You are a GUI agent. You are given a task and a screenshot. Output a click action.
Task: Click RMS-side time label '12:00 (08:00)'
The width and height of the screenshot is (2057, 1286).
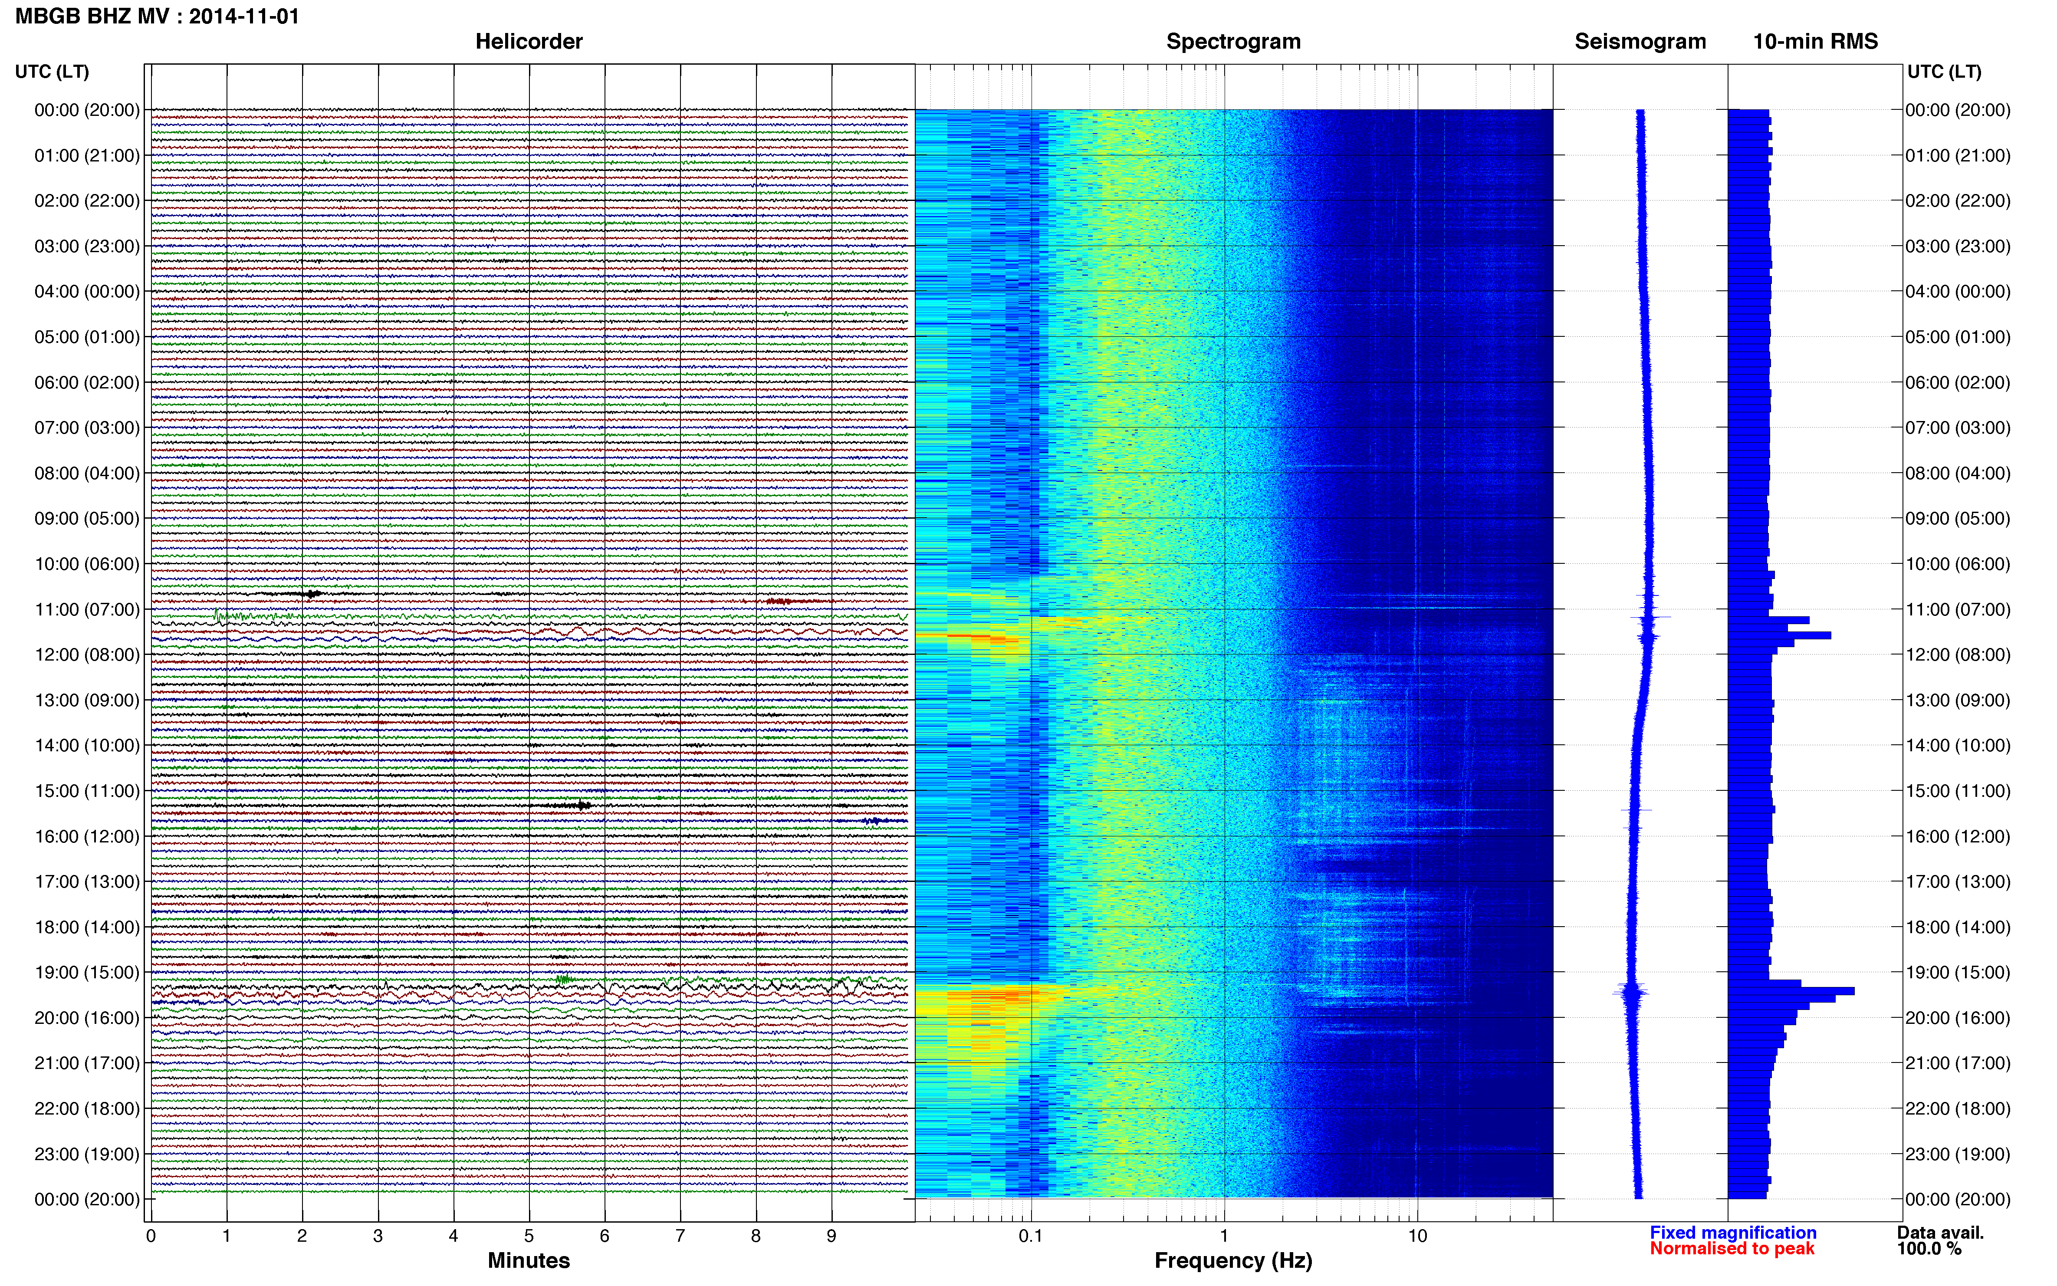pos(1958,655)
